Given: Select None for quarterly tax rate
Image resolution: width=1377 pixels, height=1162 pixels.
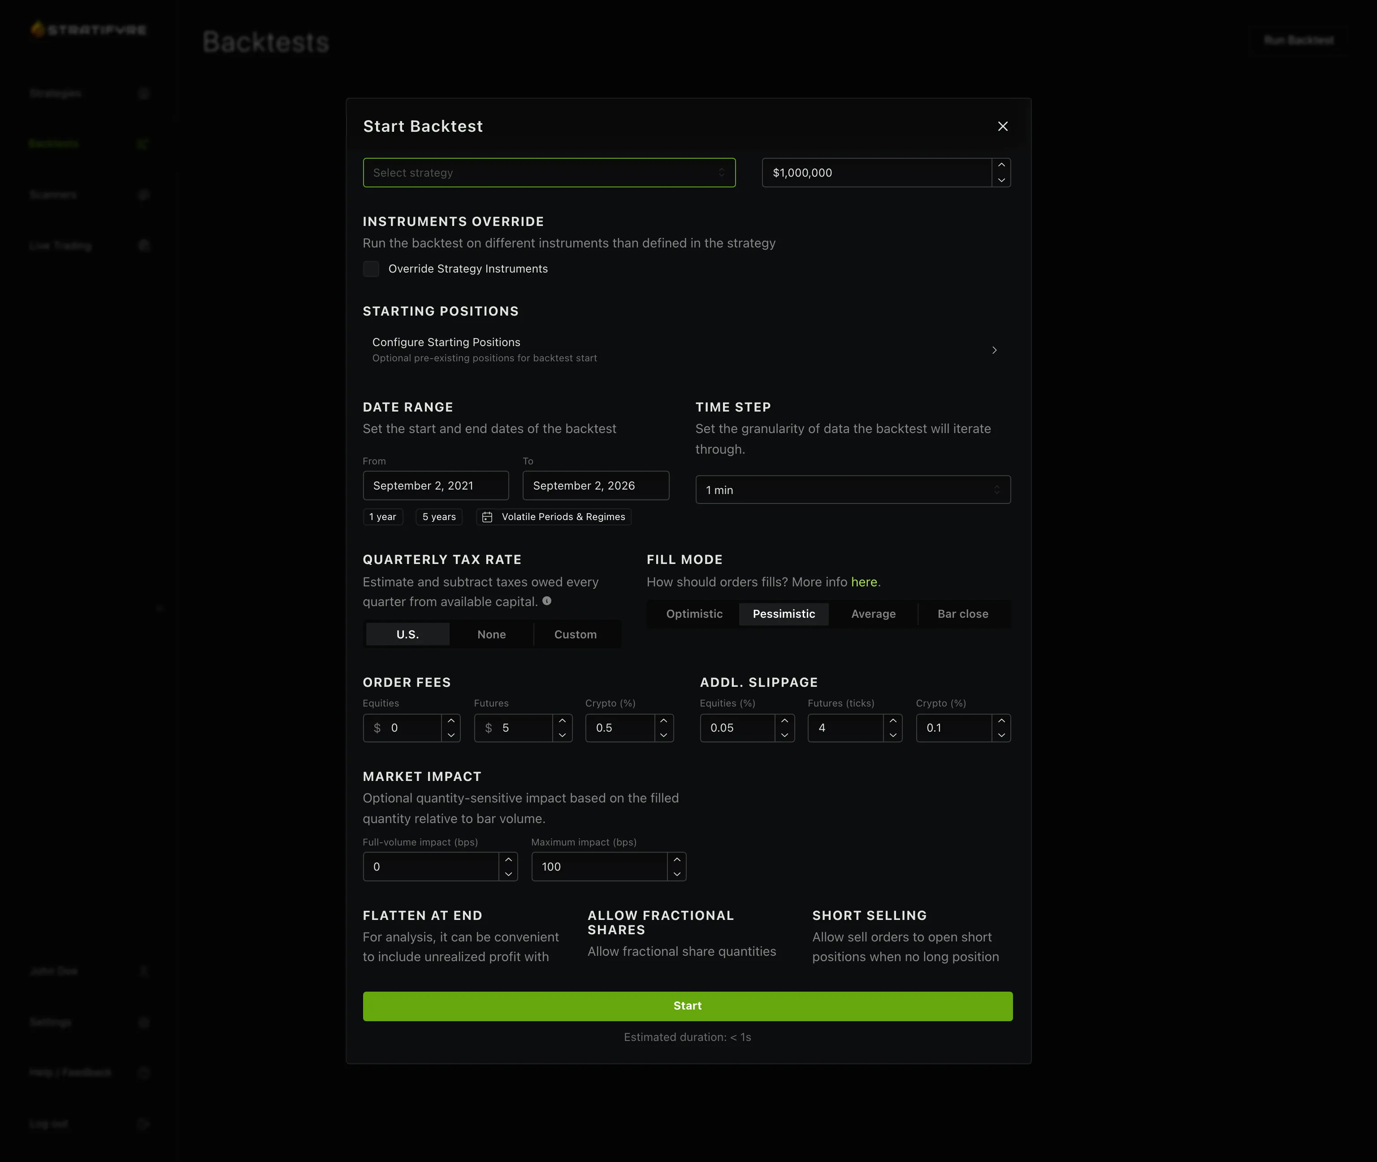Looking at the screenshot, I should (491, 634).
